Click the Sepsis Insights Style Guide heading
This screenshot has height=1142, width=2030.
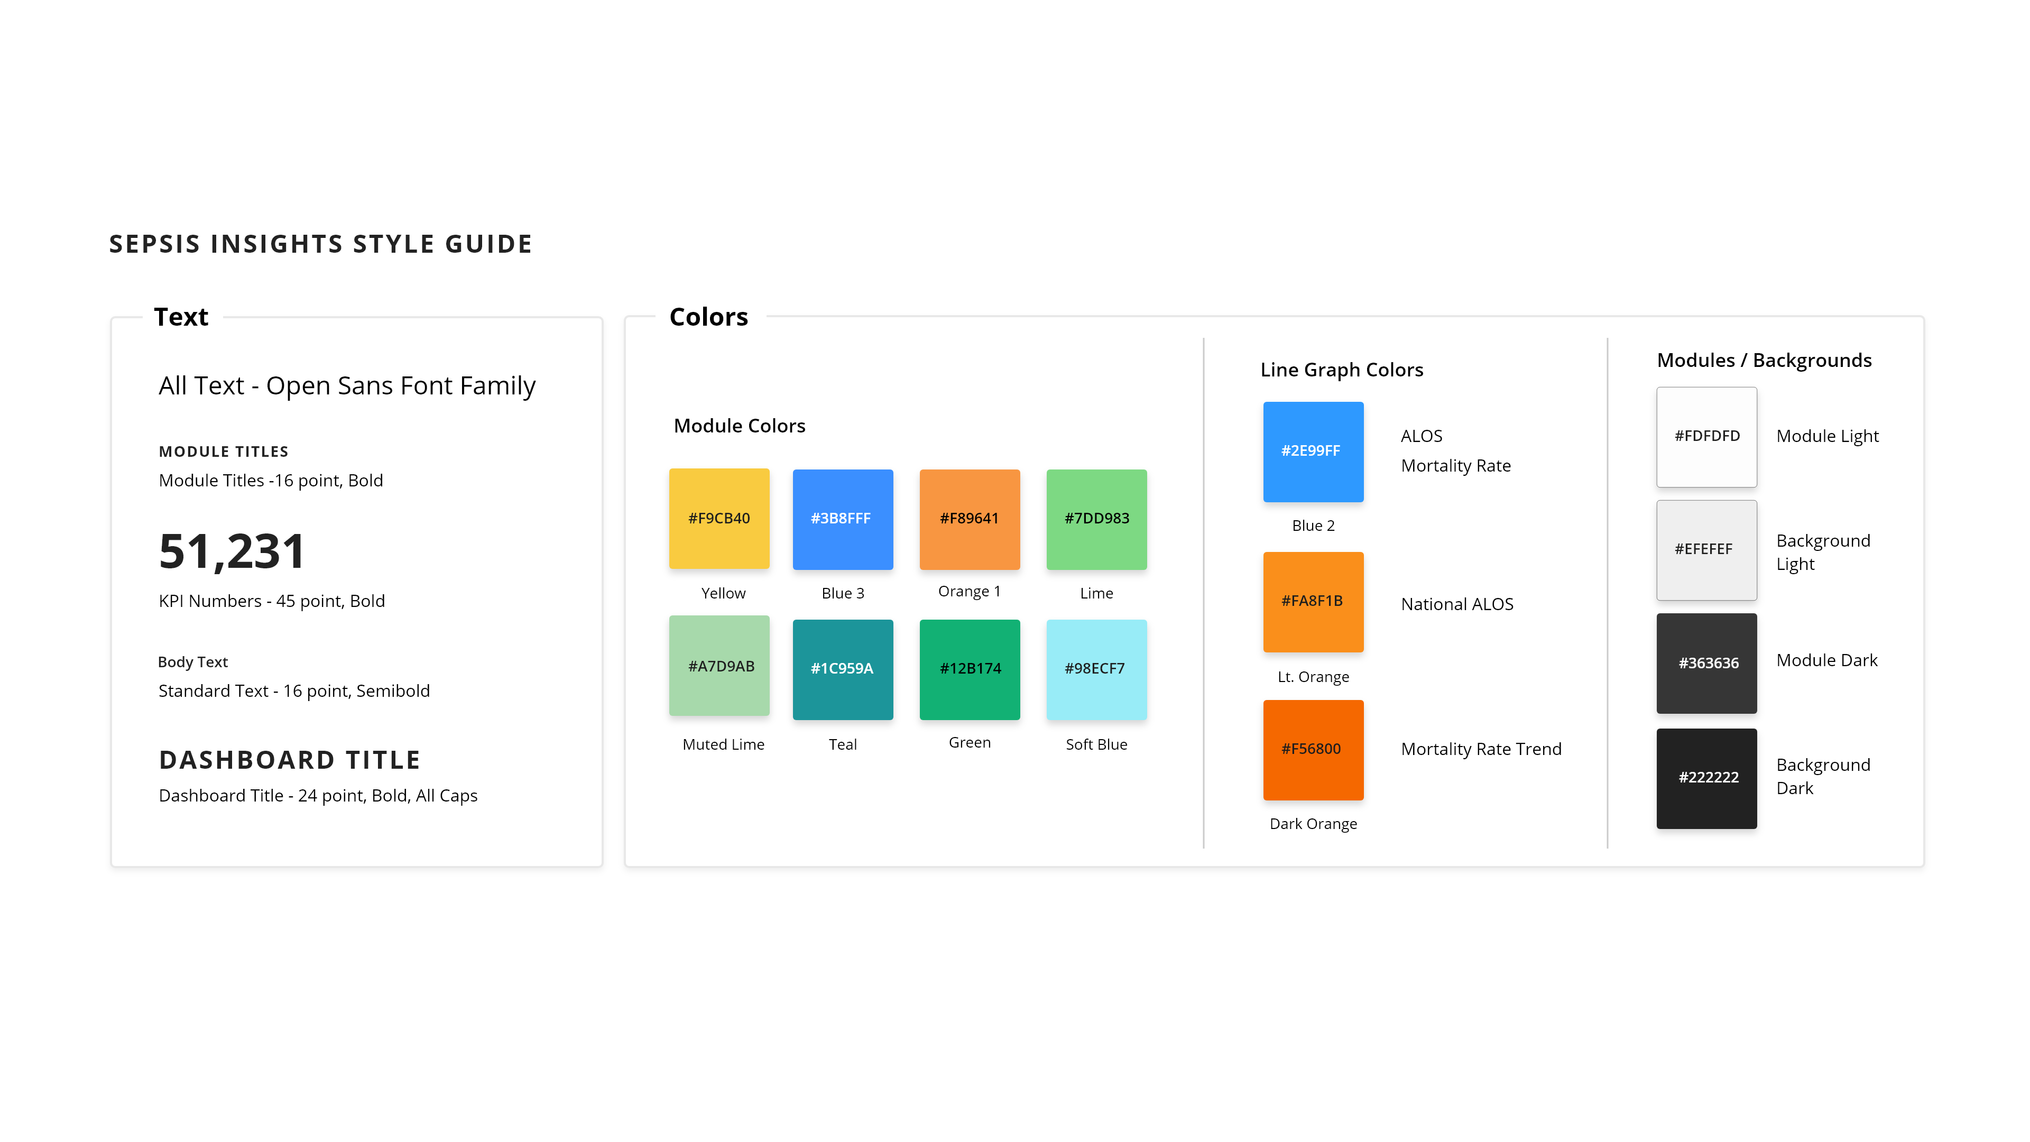pyautogui.click(x=321, y=244)
